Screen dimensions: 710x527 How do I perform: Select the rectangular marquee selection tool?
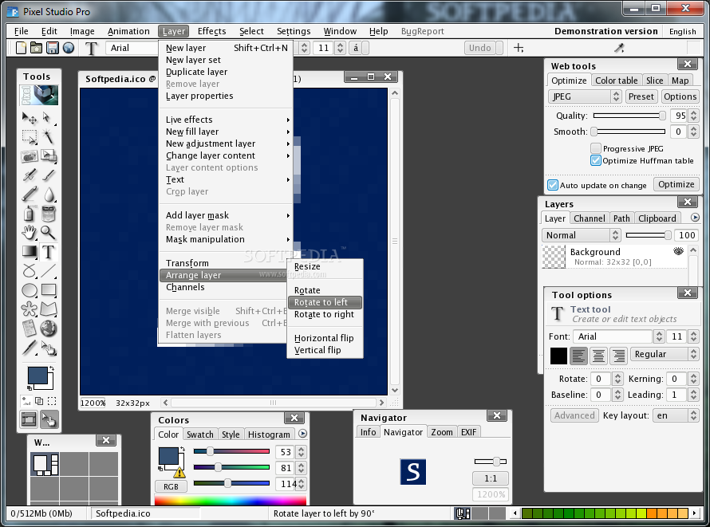point(30,136)
